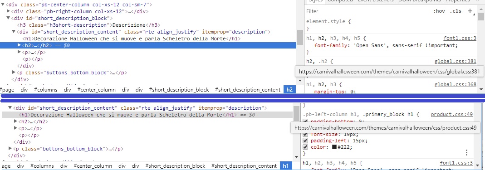Select the #page breadcrumb item
Image resolution: width=485 pixels, height=170 pixels.
click(x=7, y=90)
